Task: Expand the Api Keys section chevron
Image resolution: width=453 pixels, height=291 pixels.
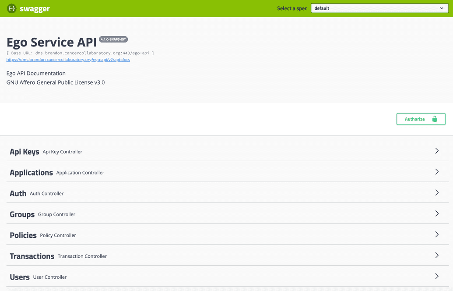Action: pos(437,151)
